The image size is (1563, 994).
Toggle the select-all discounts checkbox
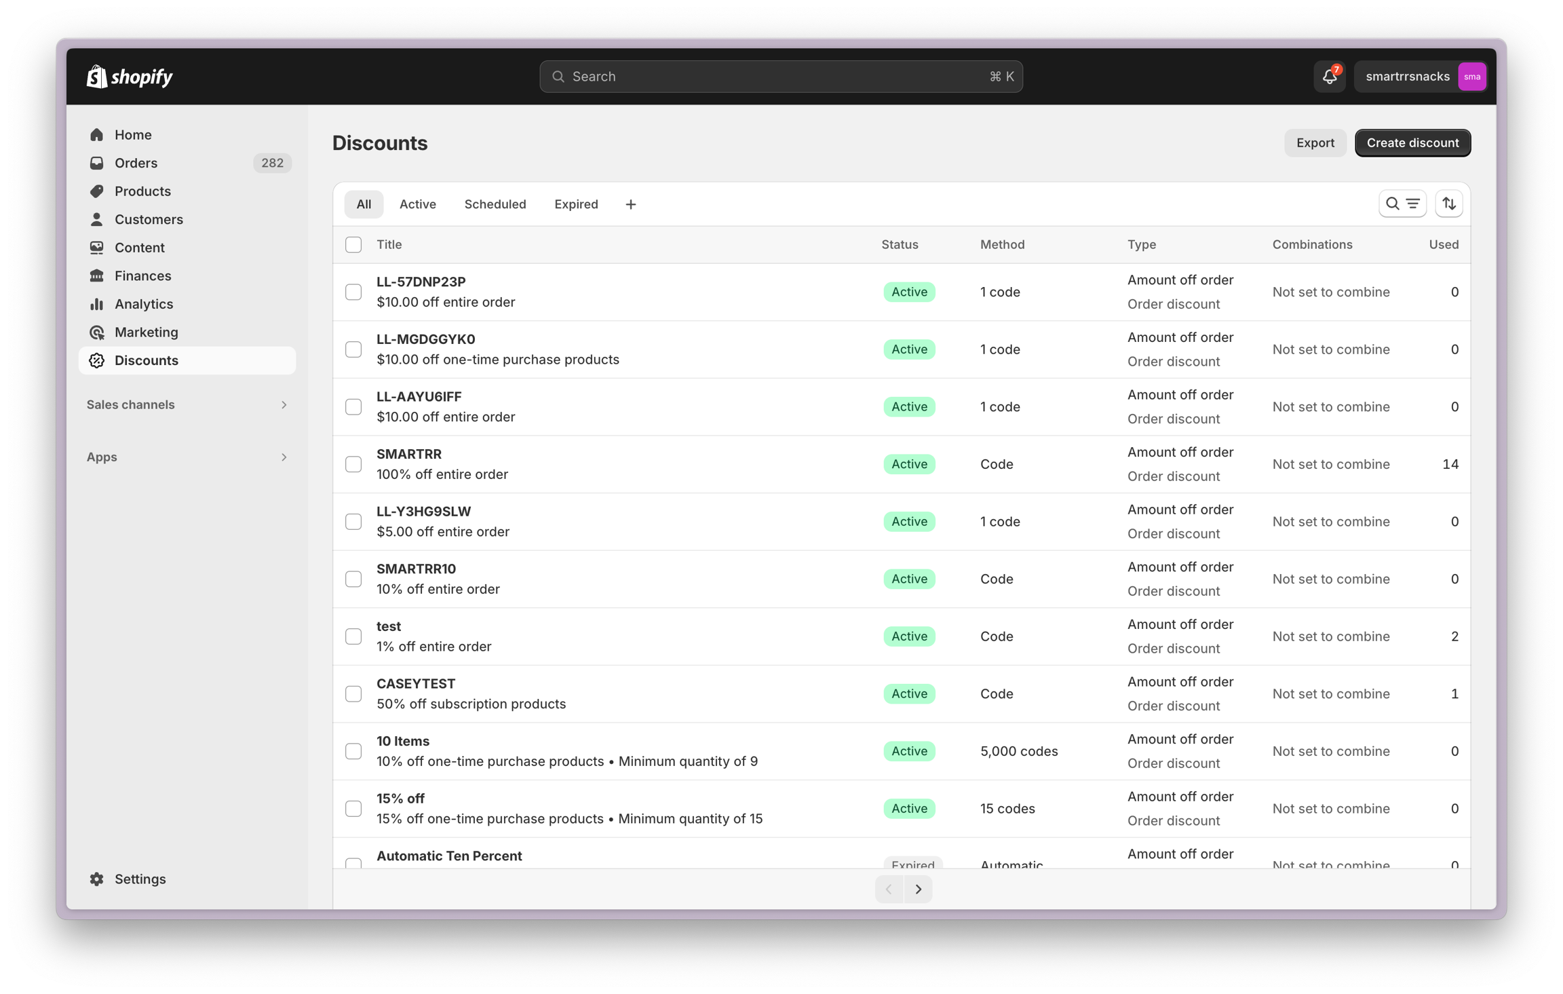[353, 244]
